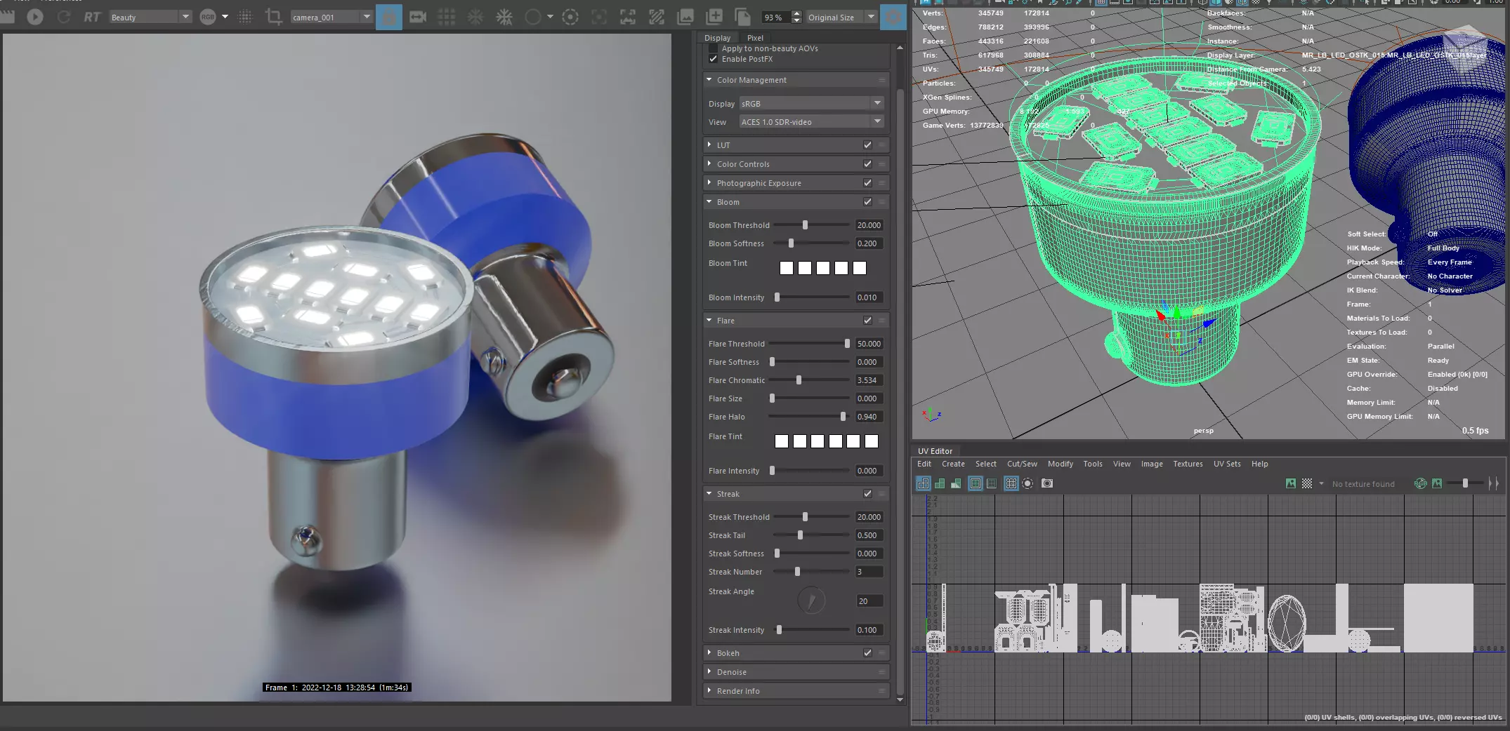Disable the Bloom checkbox
Image resolution: width=1510 pixels, height=731 pixels.
tap(867, 202)
